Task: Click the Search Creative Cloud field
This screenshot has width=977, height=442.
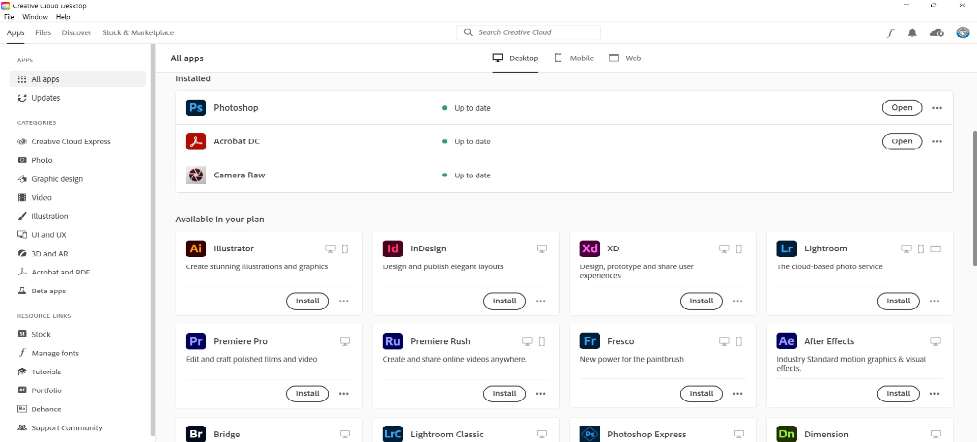Action: click(528, 33)
